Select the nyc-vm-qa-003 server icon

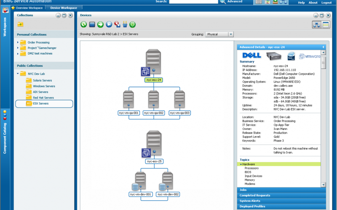[180, 99]
